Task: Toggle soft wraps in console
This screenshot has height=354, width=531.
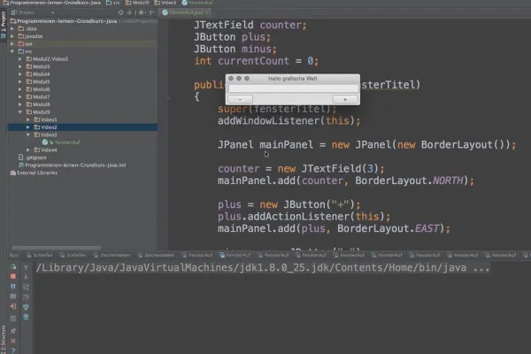Action: coord(26,287)
